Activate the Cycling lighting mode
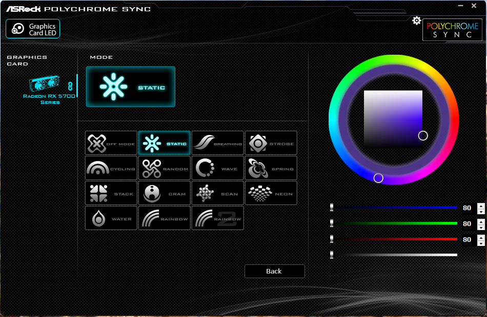 coord(111,168)
